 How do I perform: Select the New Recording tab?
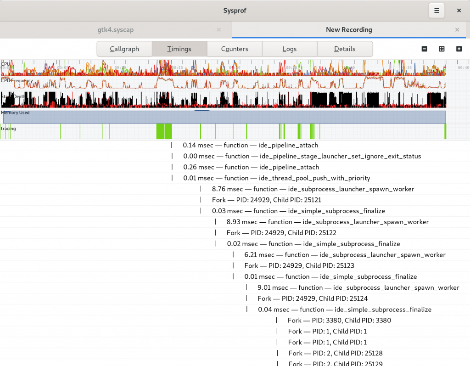coord(349,30)
